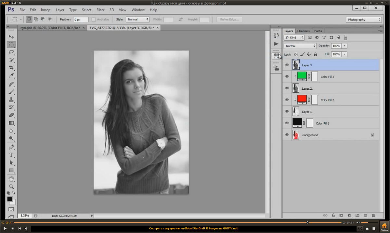Select the Crop tool
The width and height of the screenshot is (390, 233).
[x=11, y=68]
